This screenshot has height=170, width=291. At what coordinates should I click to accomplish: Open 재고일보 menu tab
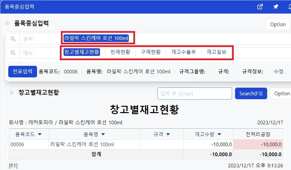pos(217,52)
